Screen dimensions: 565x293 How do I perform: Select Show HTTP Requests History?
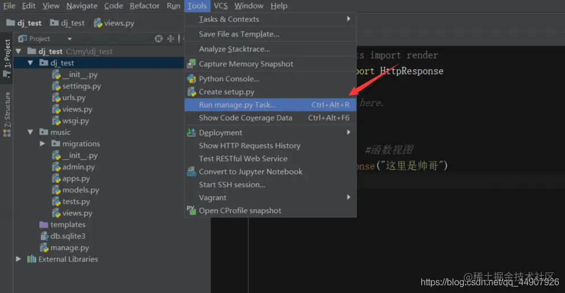270,146
